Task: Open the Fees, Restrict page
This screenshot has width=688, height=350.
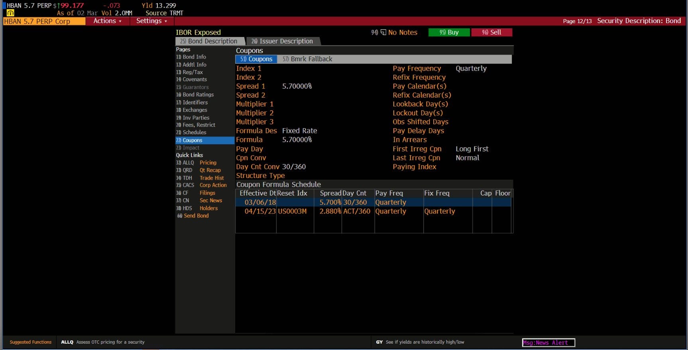Action: pos(195,125)
